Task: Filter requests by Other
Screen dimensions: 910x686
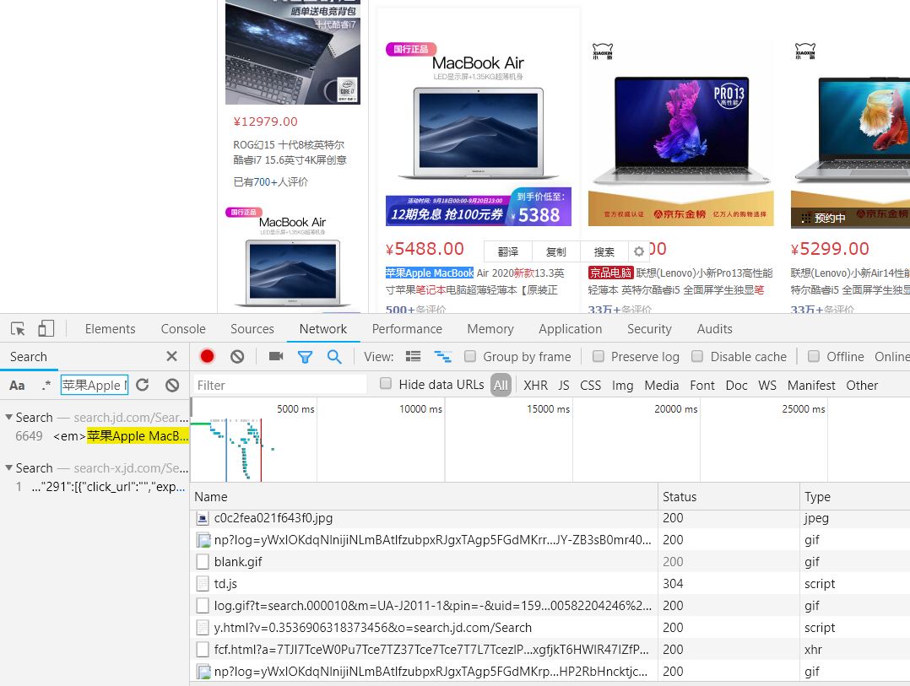Action: [862, 385]
